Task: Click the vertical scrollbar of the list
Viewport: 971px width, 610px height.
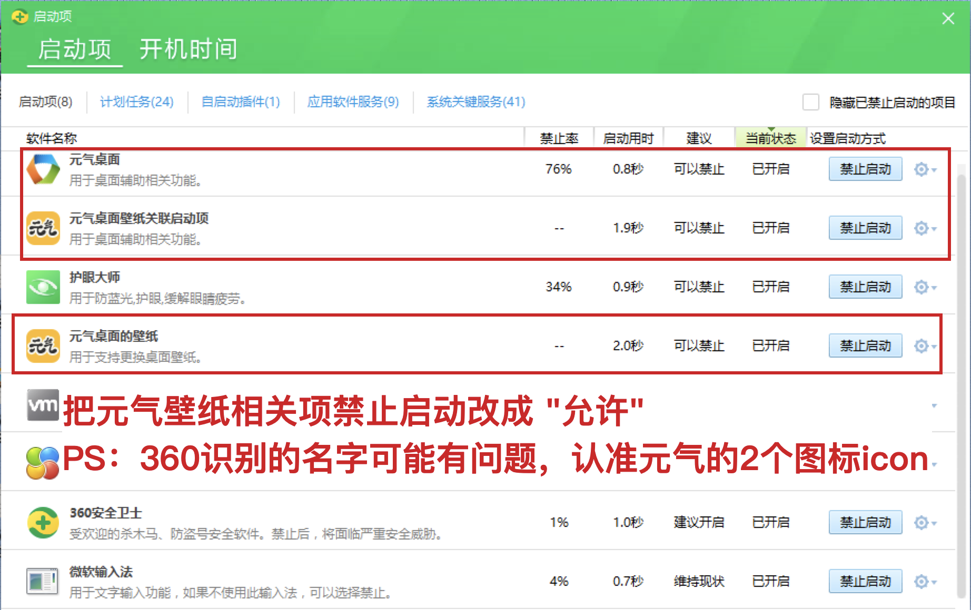Action: 961,387
